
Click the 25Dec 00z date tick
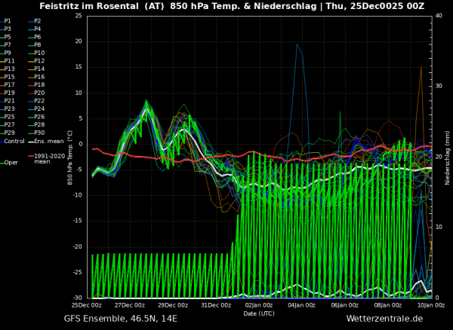pyautogui.click(x=87, y=305)
